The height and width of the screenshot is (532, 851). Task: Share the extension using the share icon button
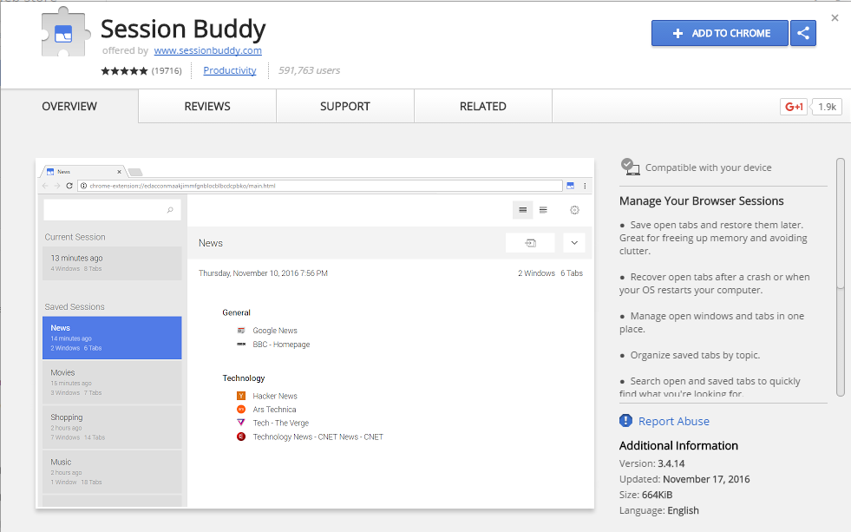point(803,33)
